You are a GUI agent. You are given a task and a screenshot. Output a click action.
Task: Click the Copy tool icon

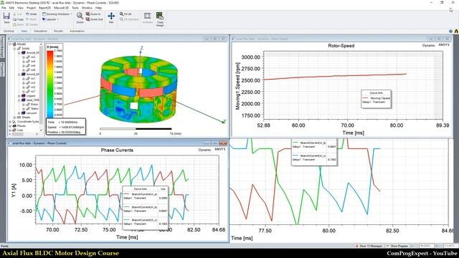point(14,19)
